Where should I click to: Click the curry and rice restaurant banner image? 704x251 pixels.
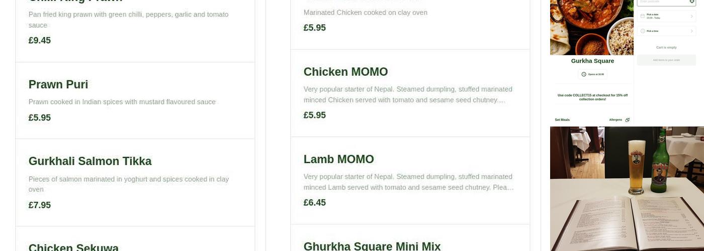[x=591, y=28]
